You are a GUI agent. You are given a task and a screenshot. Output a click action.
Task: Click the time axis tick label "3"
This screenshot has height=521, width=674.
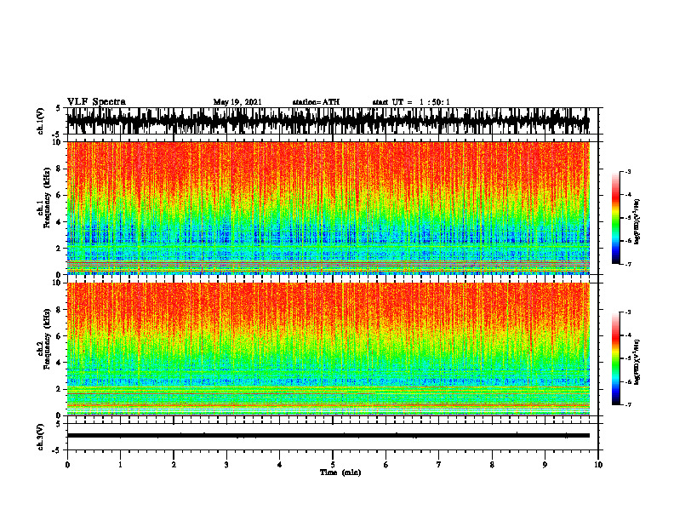tap(226, 465)
